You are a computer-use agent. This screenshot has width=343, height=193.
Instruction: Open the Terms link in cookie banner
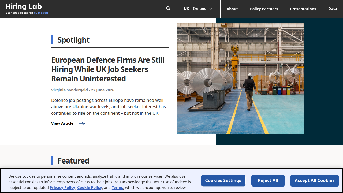[x=117, y=188]
